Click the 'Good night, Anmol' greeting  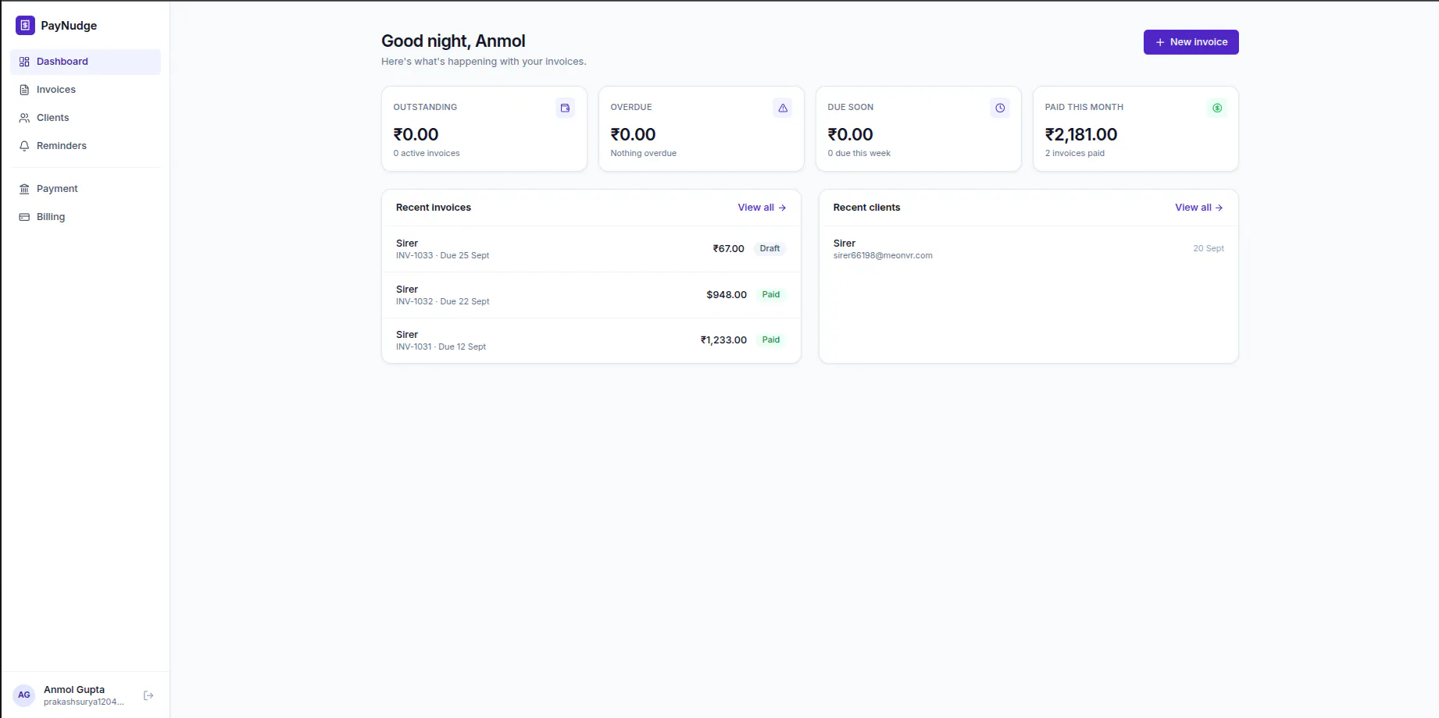(453, 41)
